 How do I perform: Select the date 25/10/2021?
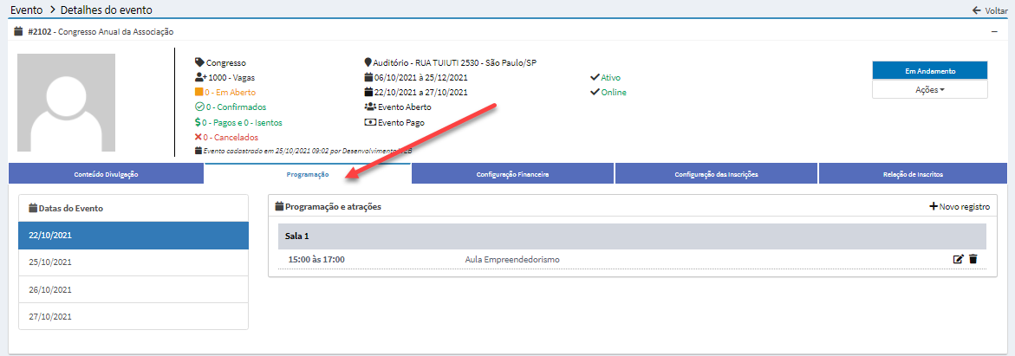133,262
